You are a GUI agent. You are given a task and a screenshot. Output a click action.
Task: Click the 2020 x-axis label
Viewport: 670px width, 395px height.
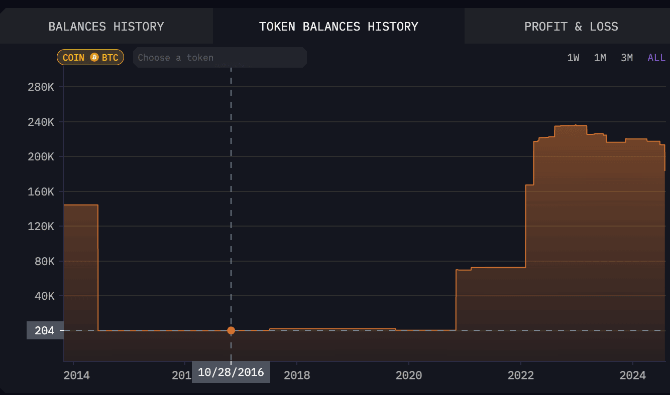point(409,375)
